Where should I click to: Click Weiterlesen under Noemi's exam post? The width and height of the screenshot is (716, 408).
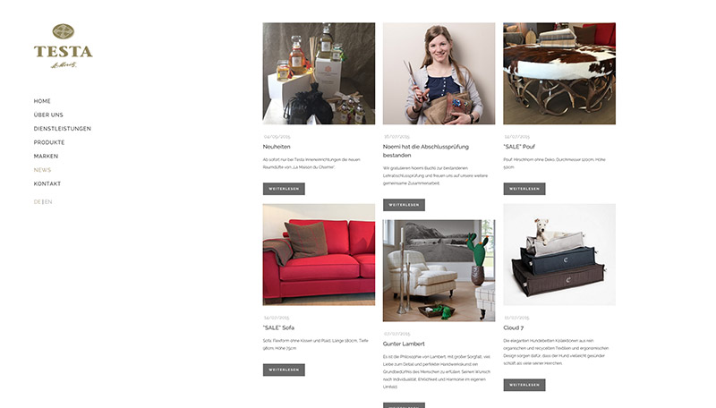point(404,205)
